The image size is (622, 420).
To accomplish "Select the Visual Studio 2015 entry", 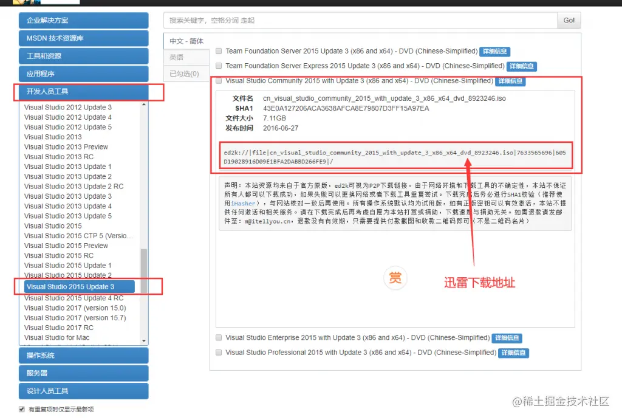I will pyautogui.click(x=53, y=226).
